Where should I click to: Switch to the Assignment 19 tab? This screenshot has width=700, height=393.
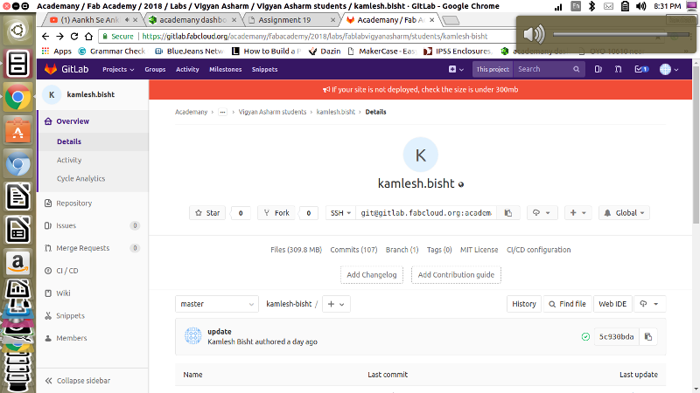292,20
